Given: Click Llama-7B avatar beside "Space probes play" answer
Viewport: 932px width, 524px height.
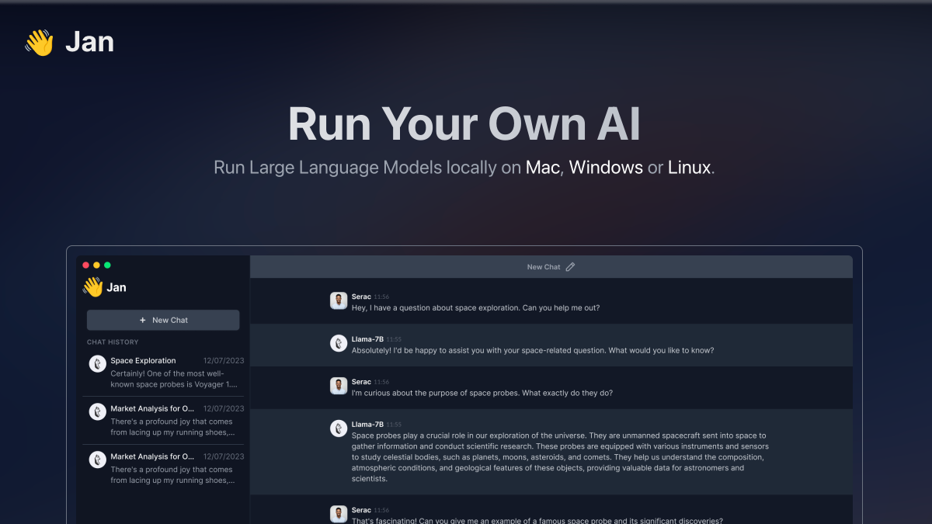Looking at the screenshot, I should [x=339, y=429].
